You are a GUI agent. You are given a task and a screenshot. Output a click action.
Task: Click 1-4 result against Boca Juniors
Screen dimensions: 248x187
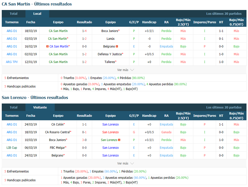84,31
